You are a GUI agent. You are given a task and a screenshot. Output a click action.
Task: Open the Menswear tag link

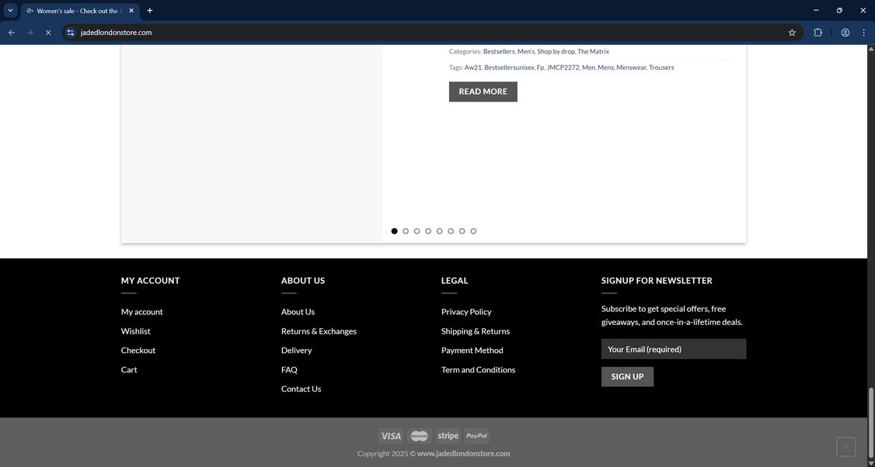pyautogui.click(x=631, y=67)
